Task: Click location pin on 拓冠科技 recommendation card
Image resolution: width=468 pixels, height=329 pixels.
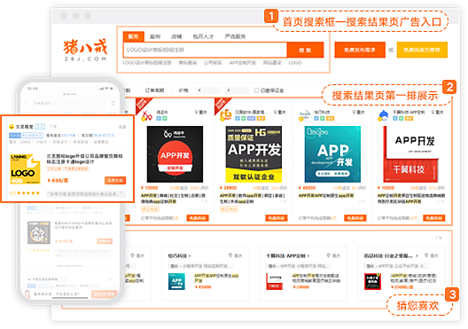Action: [426, 255]
